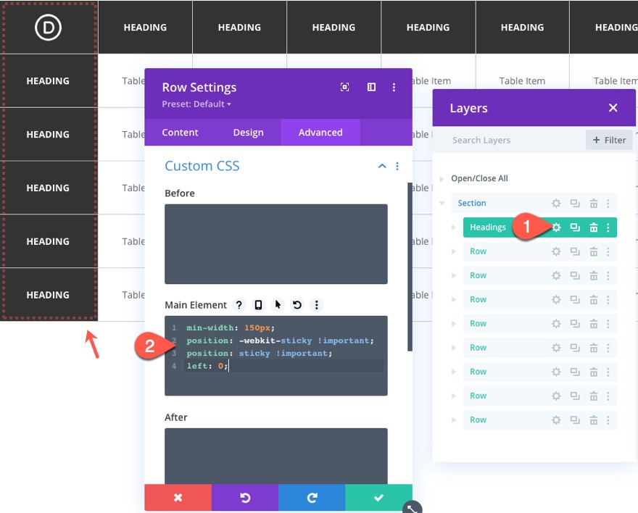Redo change in Row Settings footer

click(x=312, y=498)
